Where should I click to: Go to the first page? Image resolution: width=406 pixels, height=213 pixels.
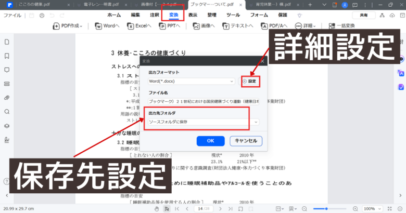[177, 209]
